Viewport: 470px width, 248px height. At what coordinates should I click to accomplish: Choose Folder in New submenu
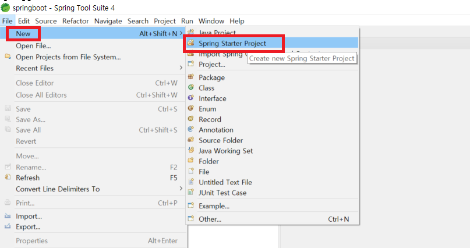pos(272,161)
